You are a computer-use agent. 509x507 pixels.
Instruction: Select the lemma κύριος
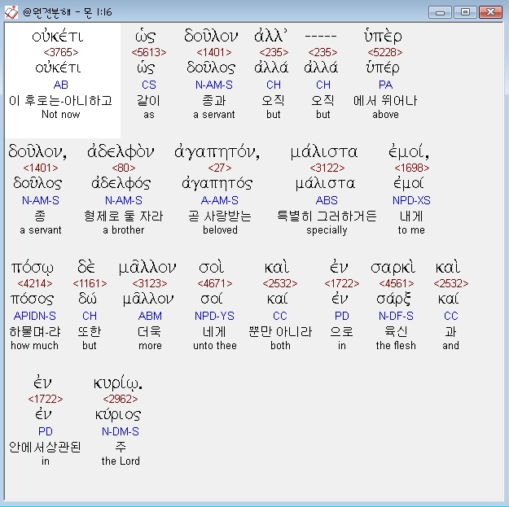pos(118,414)
